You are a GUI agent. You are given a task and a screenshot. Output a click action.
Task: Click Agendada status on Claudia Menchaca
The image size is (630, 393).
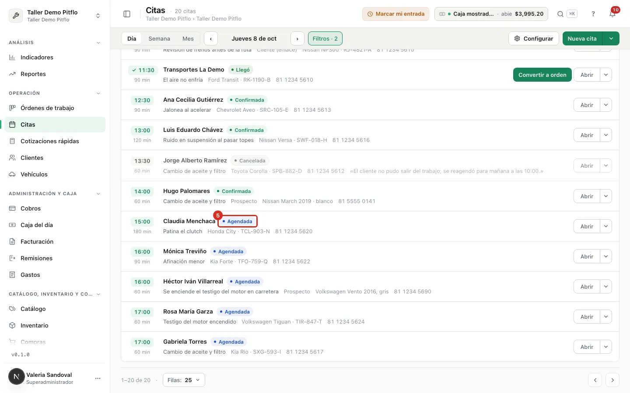click(237, 221)
